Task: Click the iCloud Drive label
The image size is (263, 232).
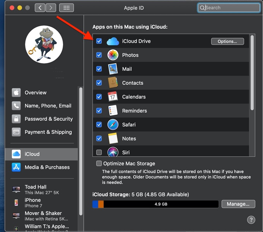Action: click(137, 41)
